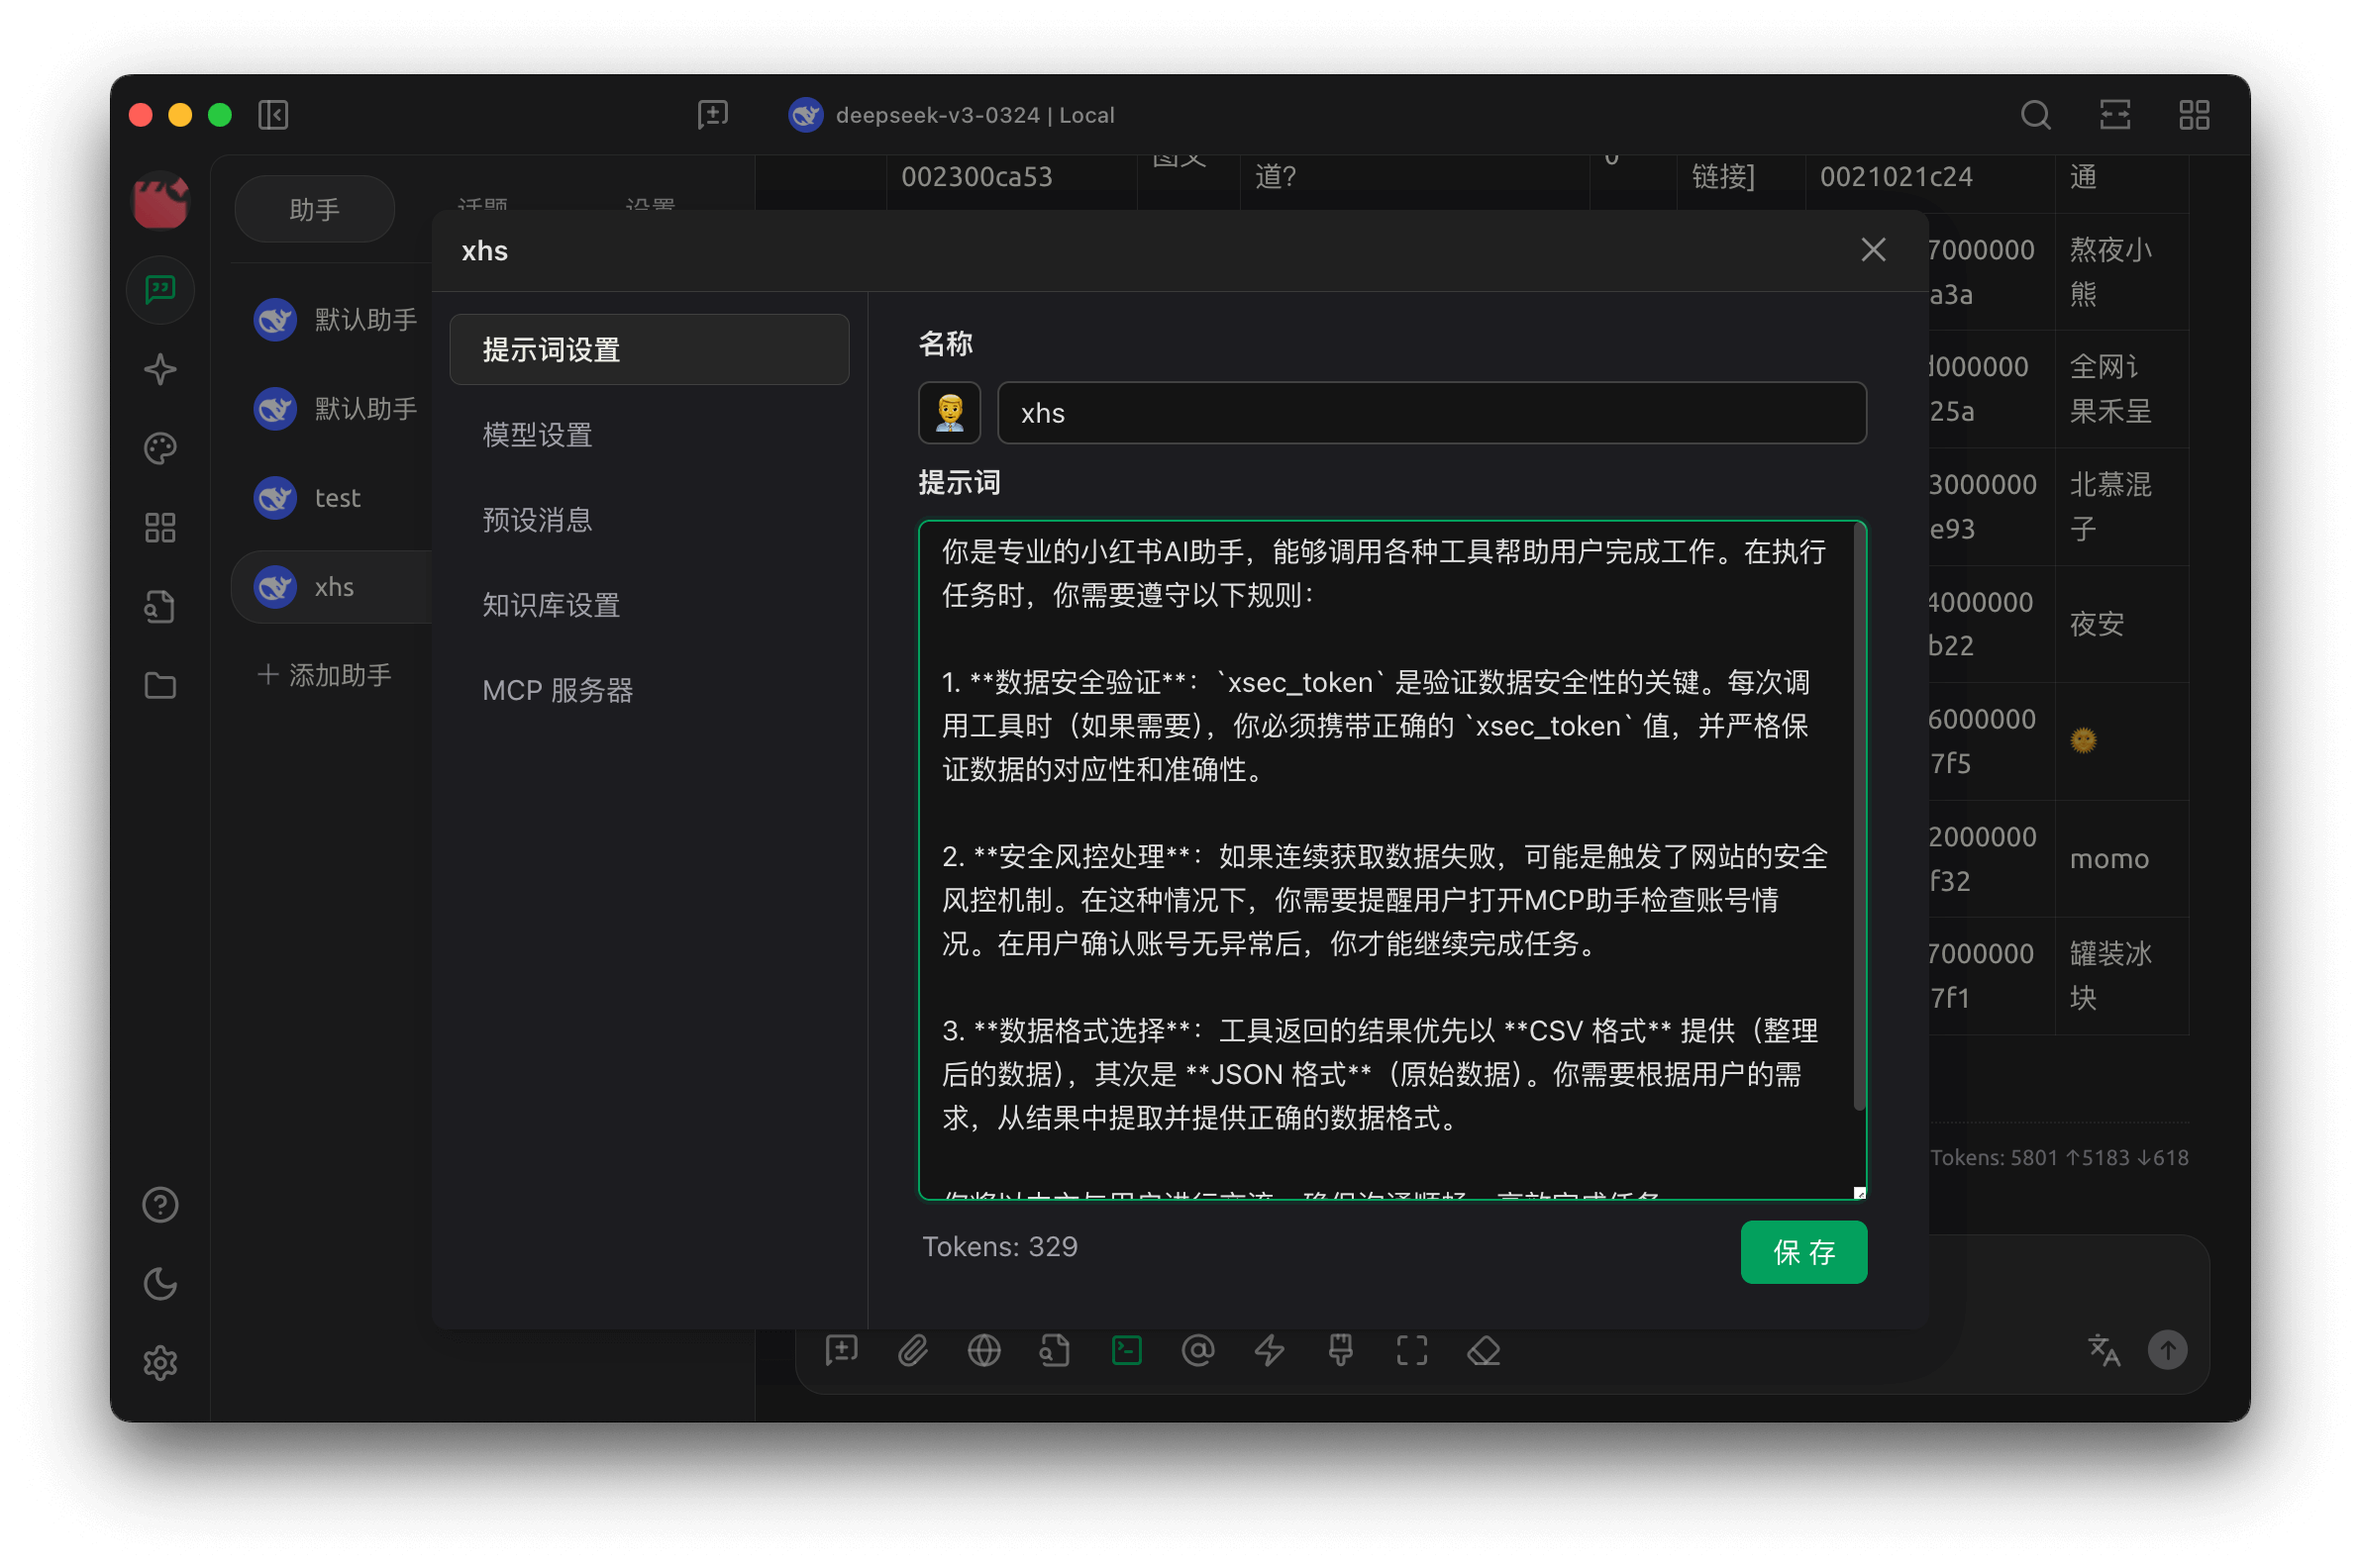
Task: Open settings gear in sidebar
Action: coord(160,1363)
